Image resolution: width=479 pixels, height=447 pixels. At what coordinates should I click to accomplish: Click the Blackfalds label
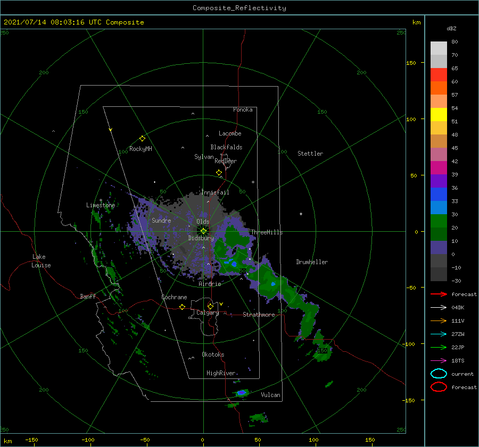point(226,147)
